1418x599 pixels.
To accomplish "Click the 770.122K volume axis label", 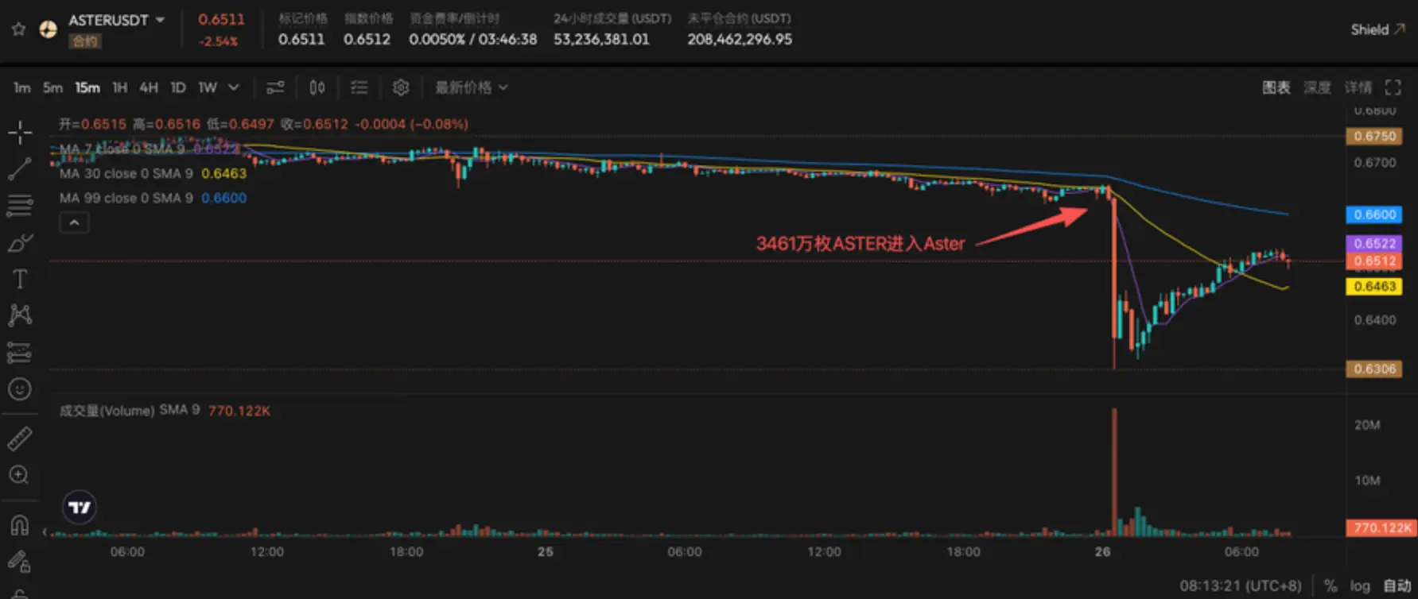I will click(1381, 528).
